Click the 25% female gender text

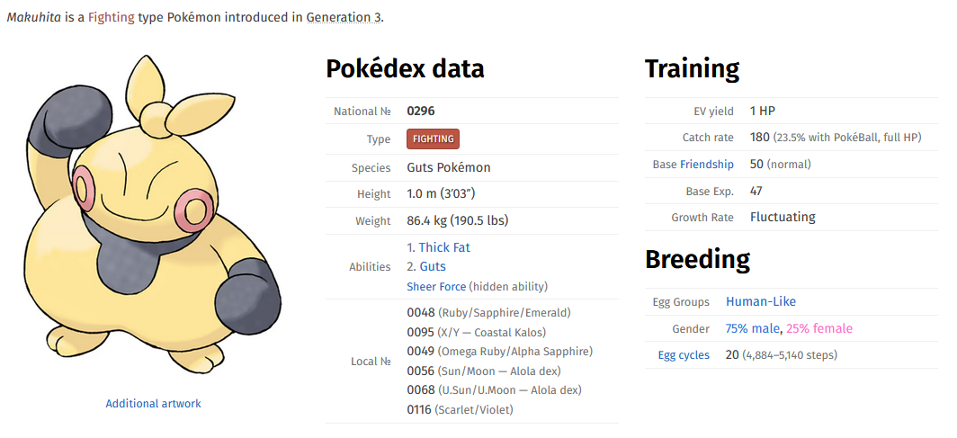819,328
